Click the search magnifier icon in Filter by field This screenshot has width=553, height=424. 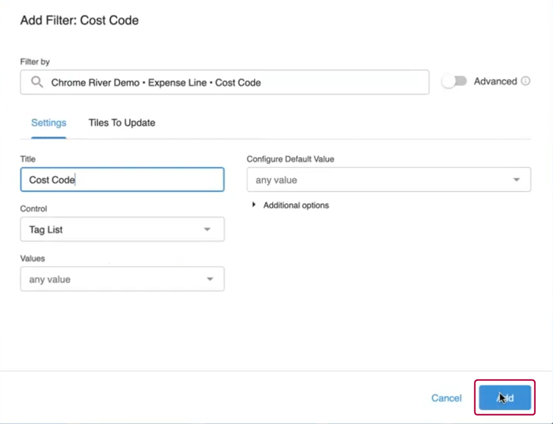pos(36,82)
